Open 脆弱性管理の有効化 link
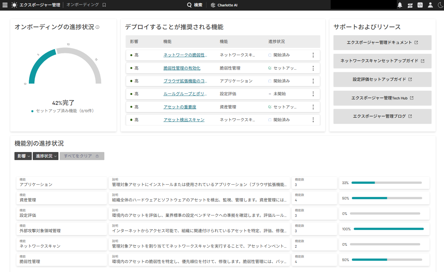Image resolution: width=444 pixels, height=272 pixels. pos(182,68)
